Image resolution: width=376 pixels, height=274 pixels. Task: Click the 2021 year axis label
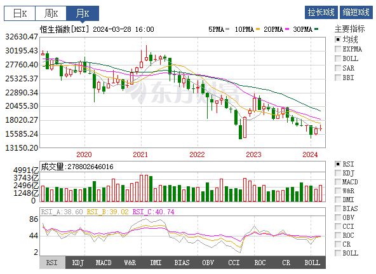click(141, 154)
